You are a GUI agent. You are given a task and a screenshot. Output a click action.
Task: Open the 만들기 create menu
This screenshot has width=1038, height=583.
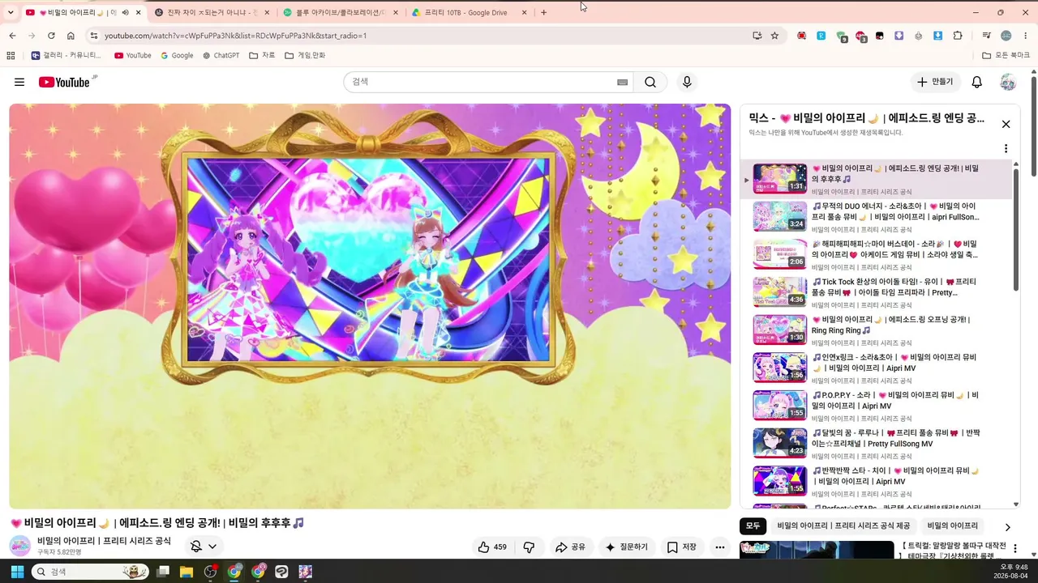click(x=935, y=82)
